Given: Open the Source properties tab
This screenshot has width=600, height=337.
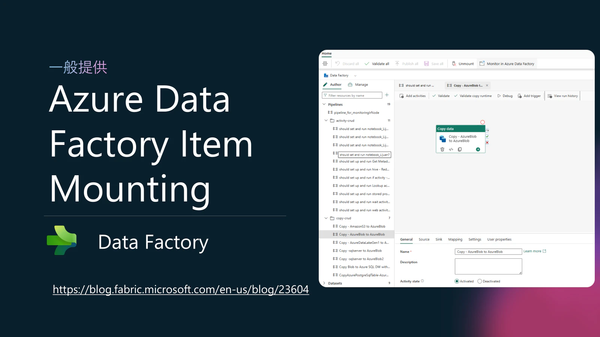Looking at the screenshot, I should [424, 240].
